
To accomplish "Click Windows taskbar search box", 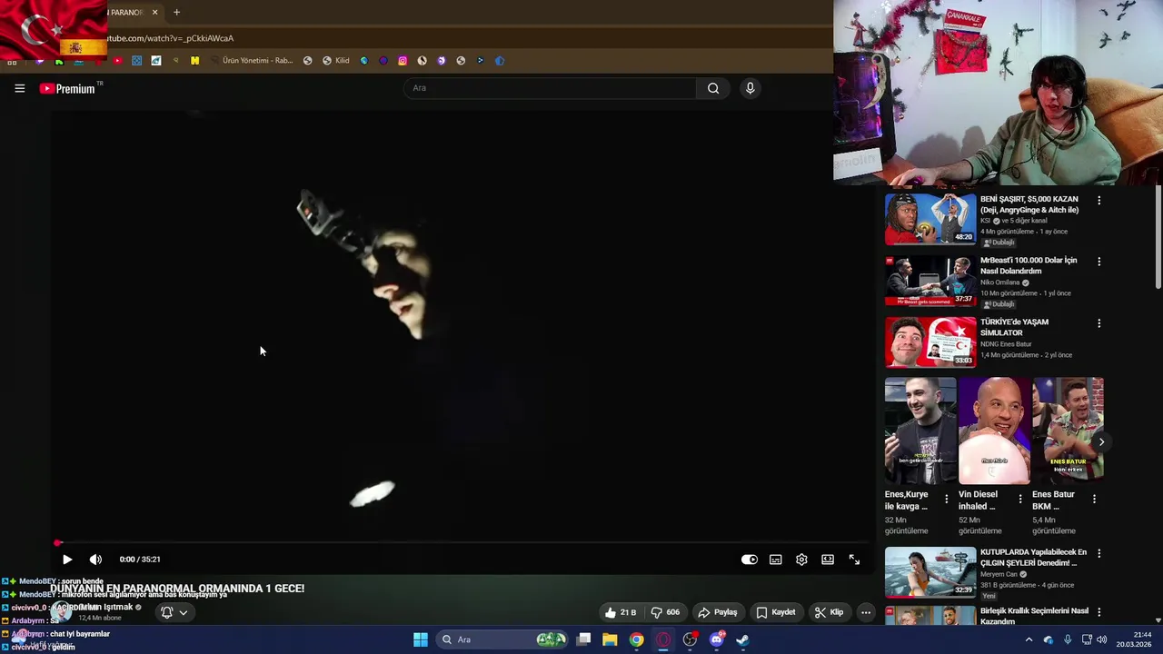I will (502, 639).
